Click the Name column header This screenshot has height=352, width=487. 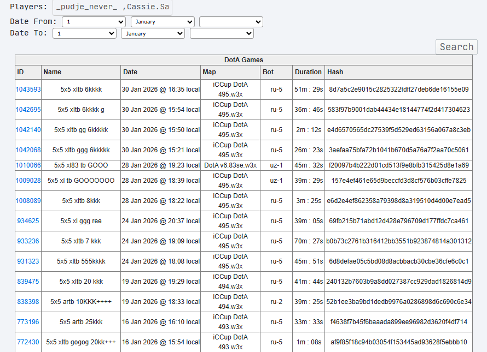tap(81, 72)
